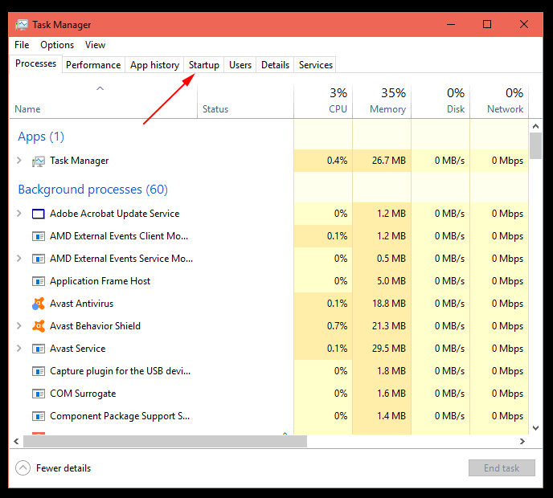Click the Capture plugin USB device icon

click(x=39, y=371)
